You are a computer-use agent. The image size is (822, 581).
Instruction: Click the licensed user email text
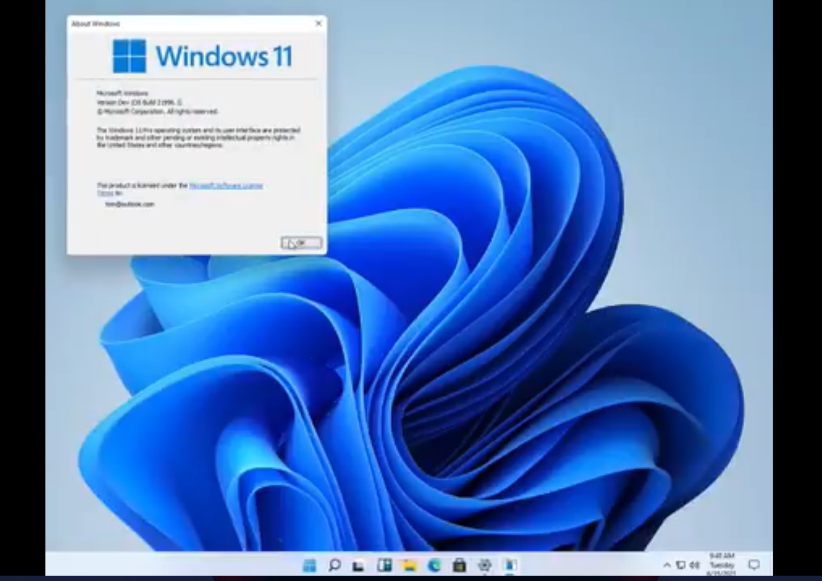tap(130, 204)
